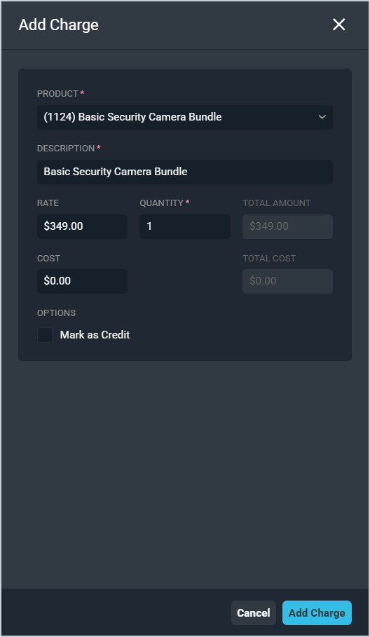
Task: Click into the Description text field
Action: pyautogui.click(x=185, y=172)
